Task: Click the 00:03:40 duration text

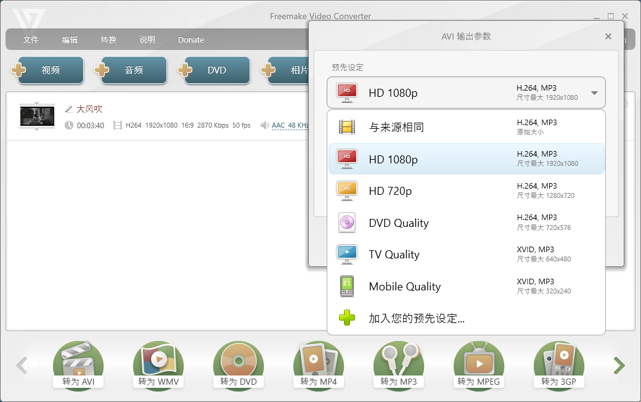Action: tap(91, 126)
